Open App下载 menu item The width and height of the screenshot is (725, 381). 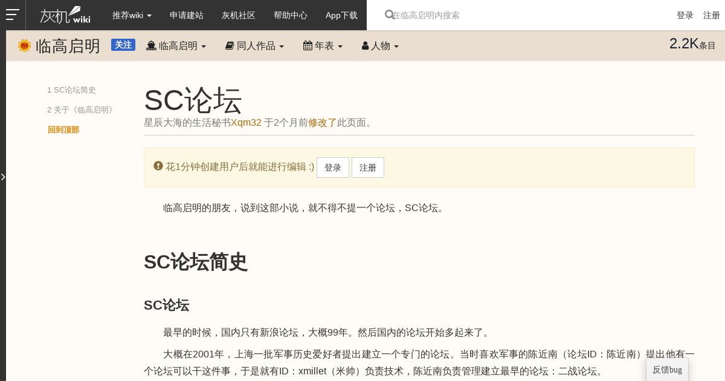(341, 15)
